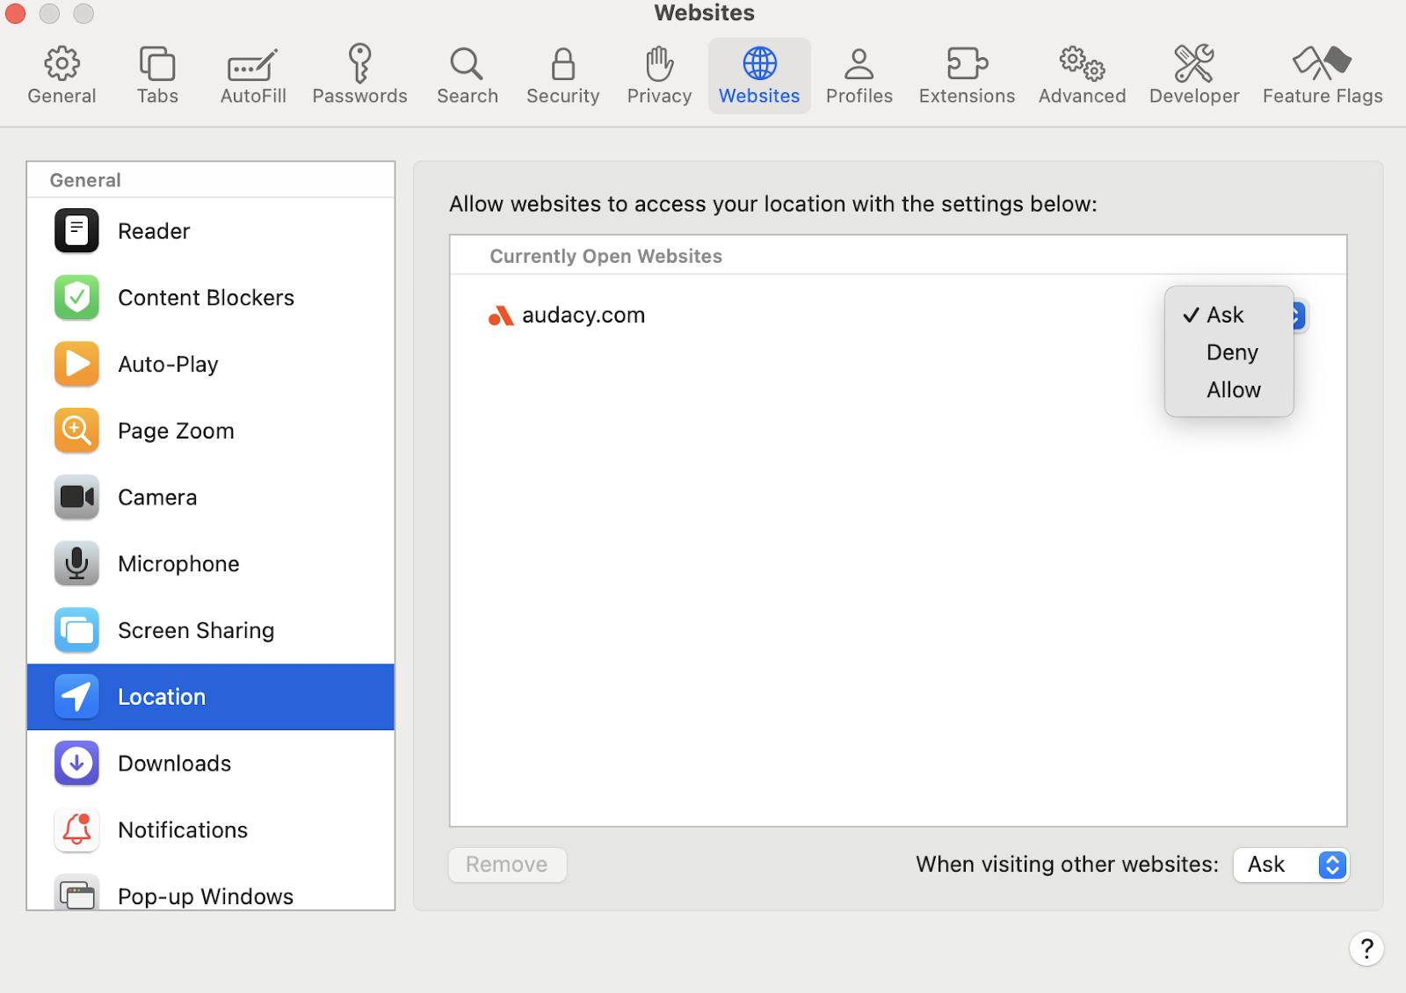
Task: Switch to the Privacy hand icon tab
Action: pos(659,76)
